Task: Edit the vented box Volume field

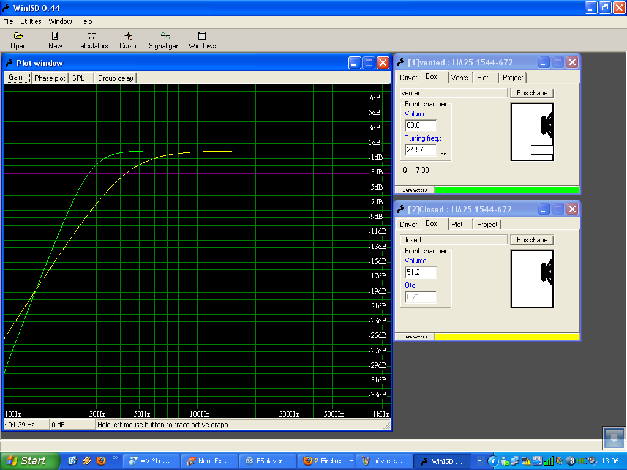Action: [x=421, y=125]
